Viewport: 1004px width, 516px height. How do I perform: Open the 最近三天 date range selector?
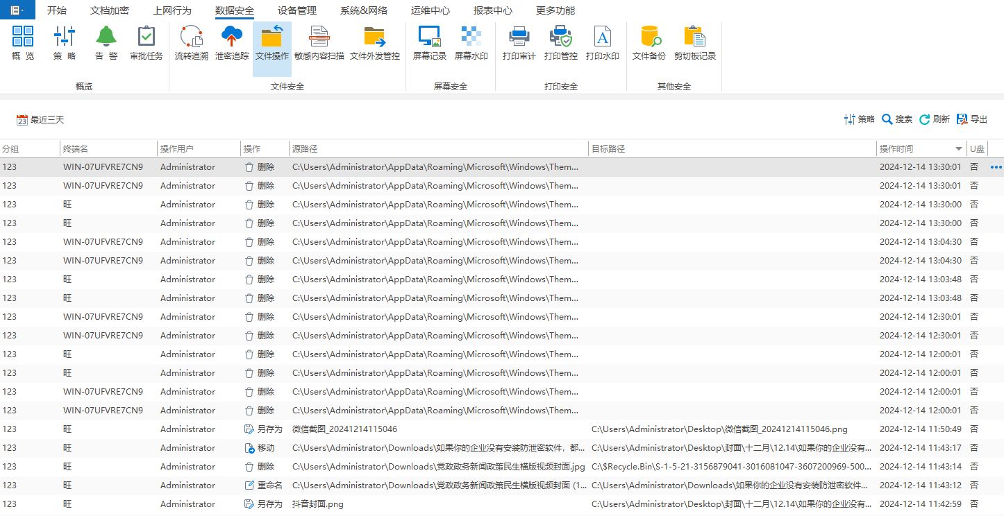[40, 120]
